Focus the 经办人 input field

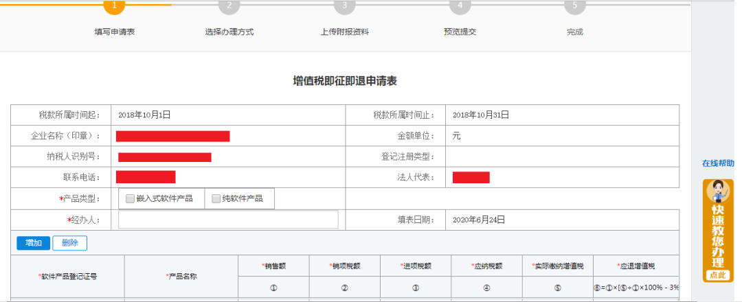click(x=228, y=220)
